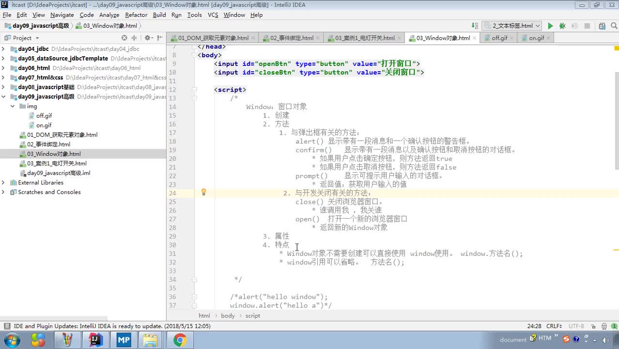Viewport: 619px width, 349px height.
Task: Run the current configuration with green play icon
Action: click(550, 26)
